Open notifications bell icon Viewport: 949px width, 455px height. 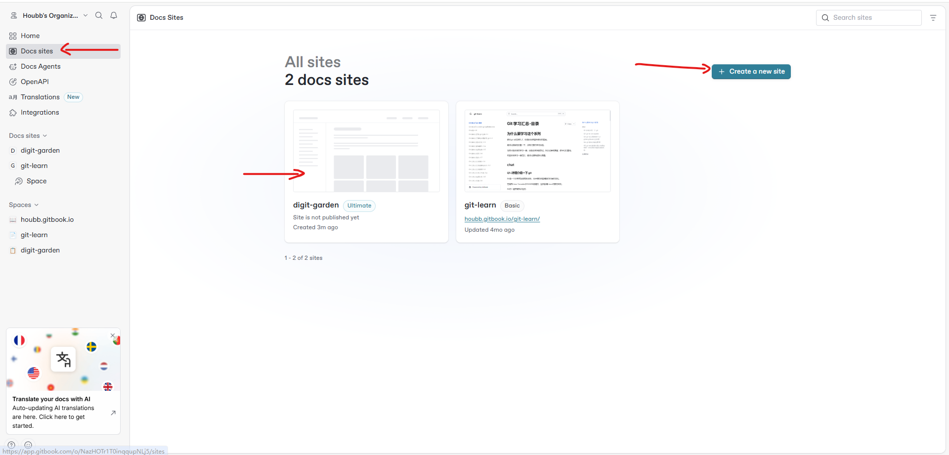coord(114,15)
